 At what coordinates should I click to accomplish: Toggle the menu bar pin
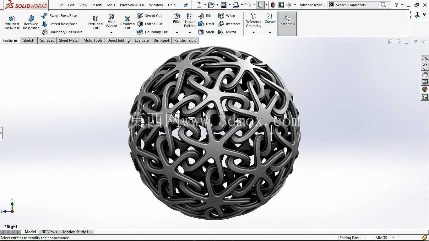pyautogui.click(x=186, y=5)
